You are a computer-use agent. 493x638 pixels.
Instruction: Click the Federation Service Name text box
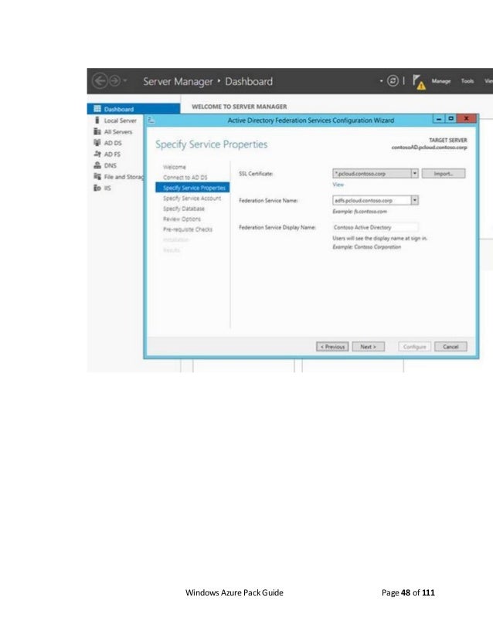pyautogui.click(x=372, y=200)
